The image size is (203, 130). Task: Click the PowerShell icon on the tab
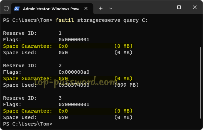[17, 9]
